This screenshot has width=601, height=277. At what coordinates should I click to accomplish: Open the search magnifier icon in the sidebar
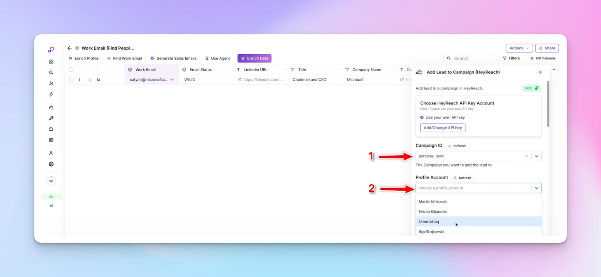point(51,73)
